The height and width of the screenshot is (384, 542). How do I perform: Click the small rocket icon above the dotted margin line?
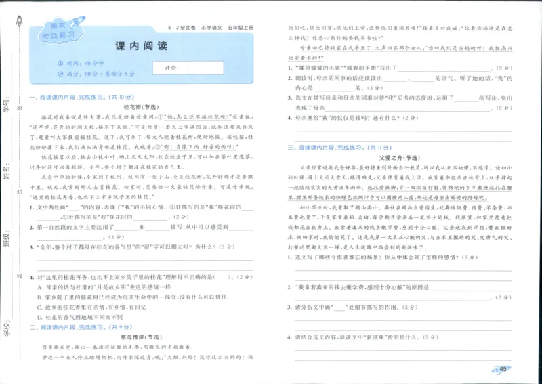click(20, 22)
